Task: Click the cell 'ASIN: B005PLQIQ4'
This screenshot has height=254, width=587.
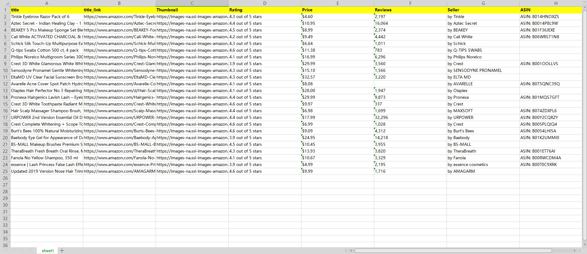Action: 551,124
